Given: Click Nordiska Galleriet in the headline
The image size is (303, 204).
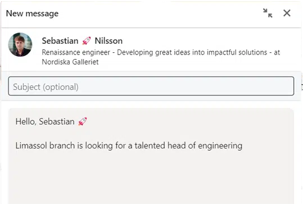Looking at the screenshot, I should [70, 62].
